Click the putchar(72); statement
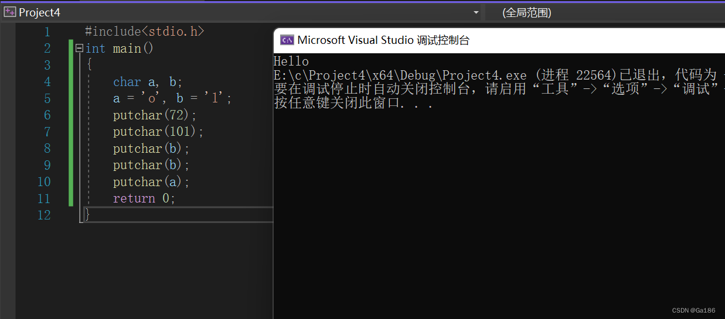 [155, 115]
